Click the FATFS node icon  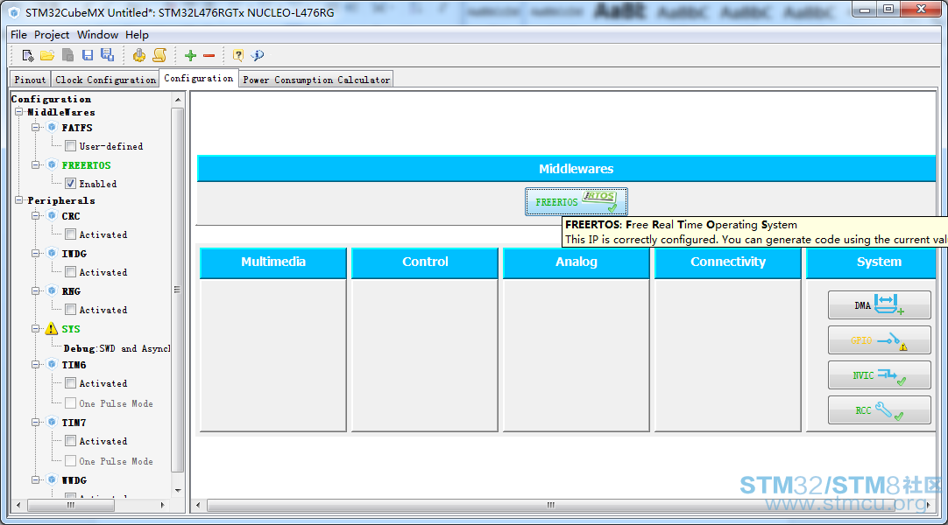click(x=52, y=128)
